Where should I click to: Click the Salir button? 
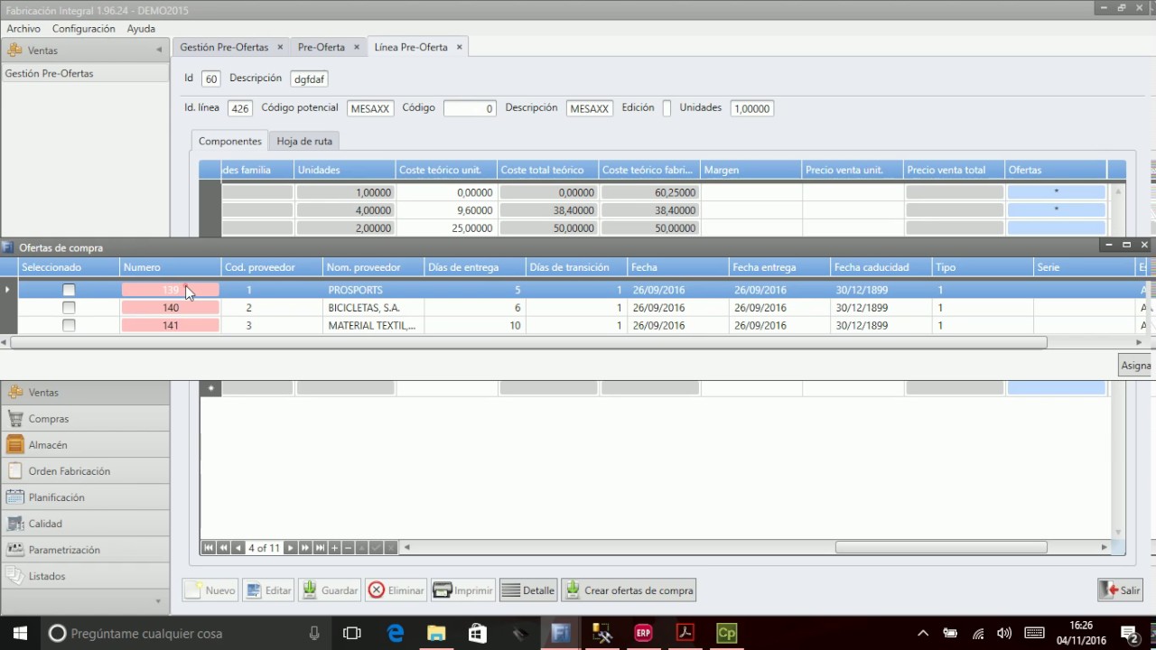click(x=1120, y=590)
